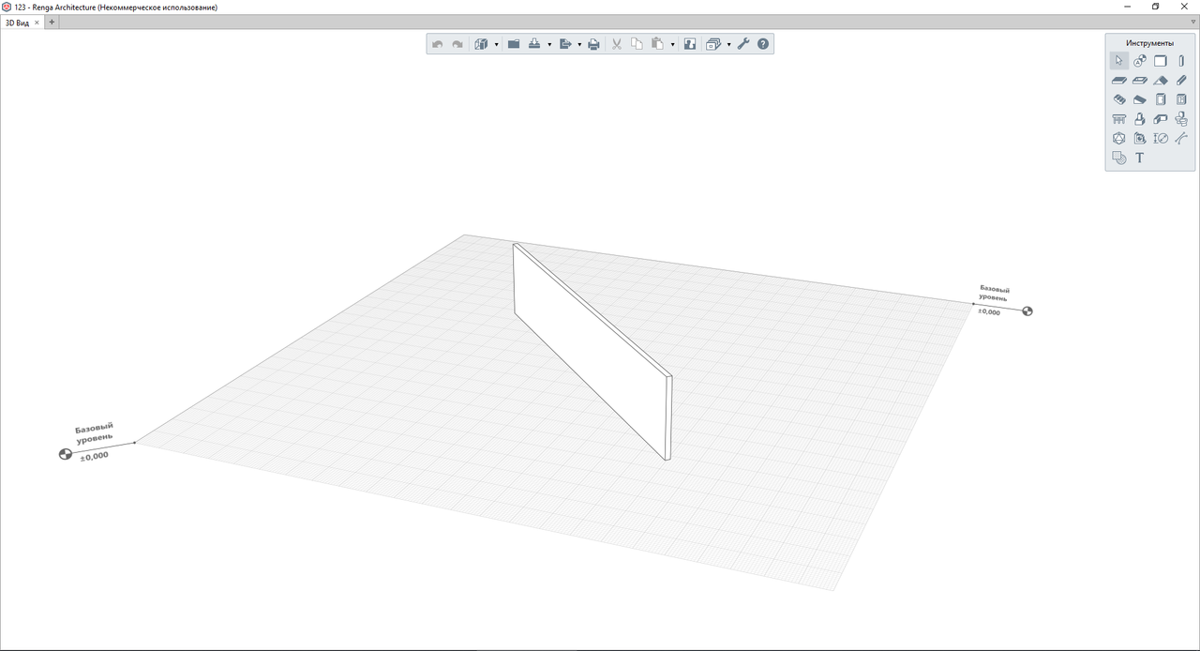Screen dimensions: 1200x651
Task: Click the visual styles icon
Action: tap(713, 44)
